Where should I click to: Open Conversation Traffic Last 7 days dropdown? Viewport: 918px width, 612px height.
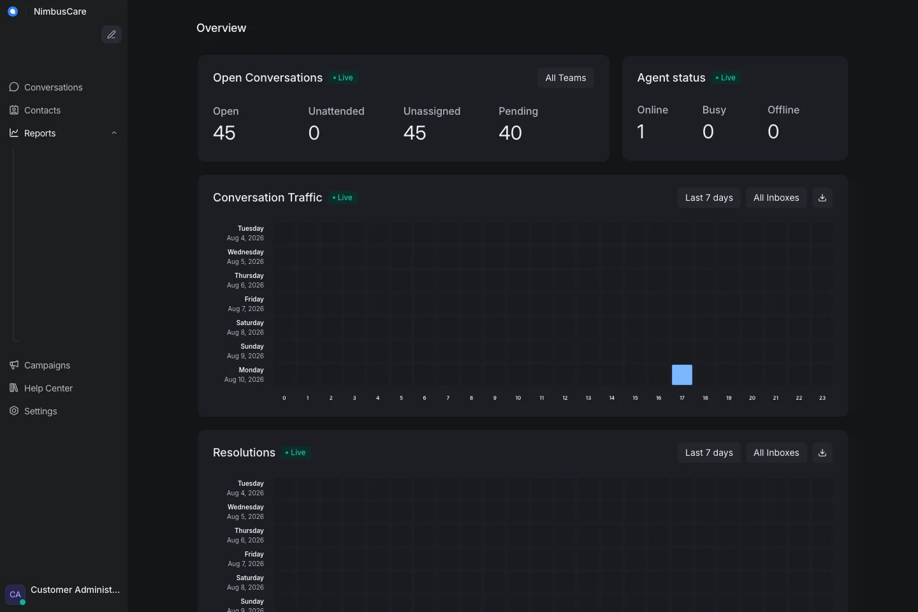click(x=709, y=198)
